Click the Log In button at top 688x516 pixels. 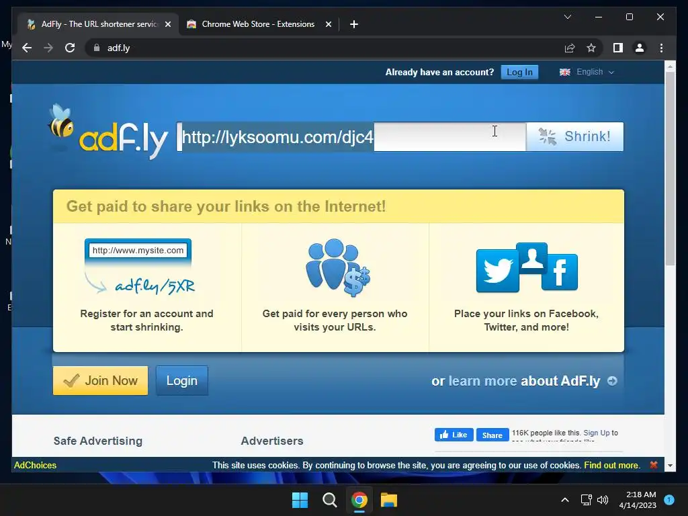click(519, 72)
